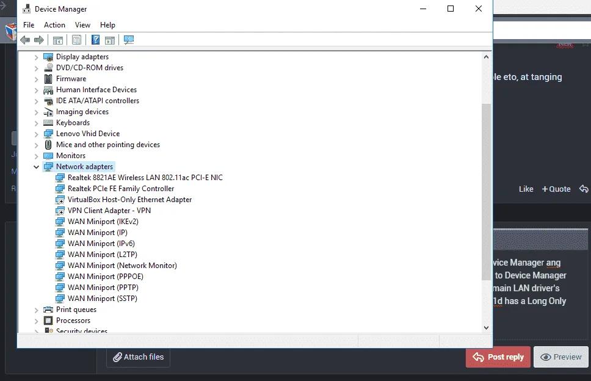Click the mouse icon for pointing devices
The image size is (591, 381).
pos(48,145)
